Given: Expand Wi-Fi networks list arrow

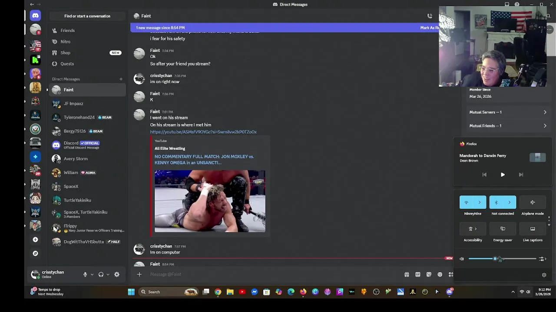Looking at the screenshot, I should click(480, 202).
